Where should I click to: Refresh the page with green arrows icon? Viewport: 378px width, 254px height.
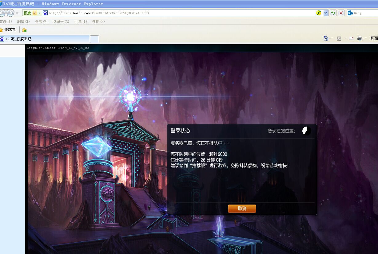coord(333,13)
